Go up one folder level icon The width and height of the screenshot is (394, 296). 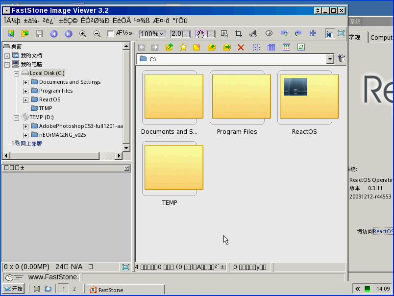point(170,47)
